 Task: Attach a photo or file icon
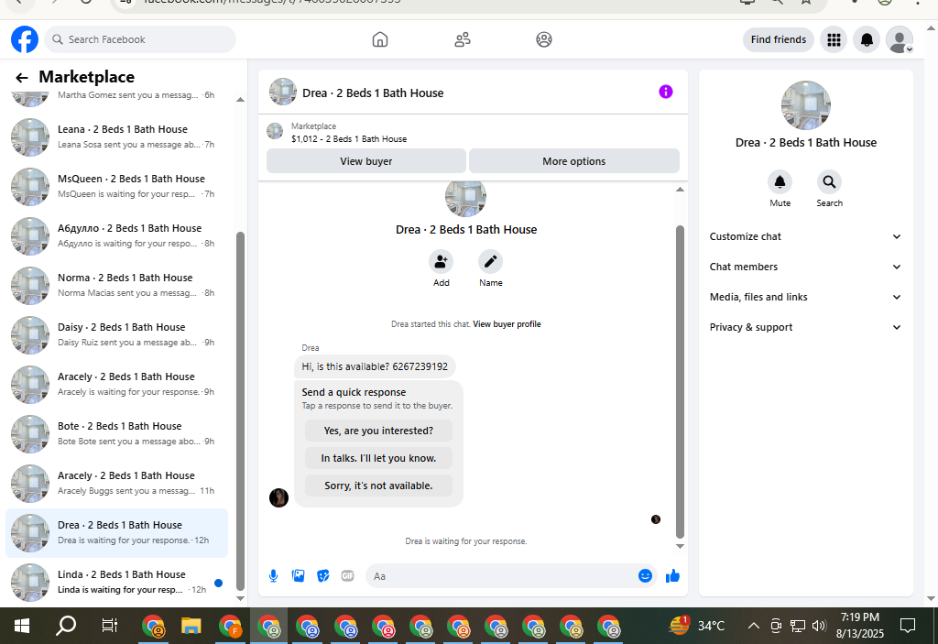click(298, 576)
